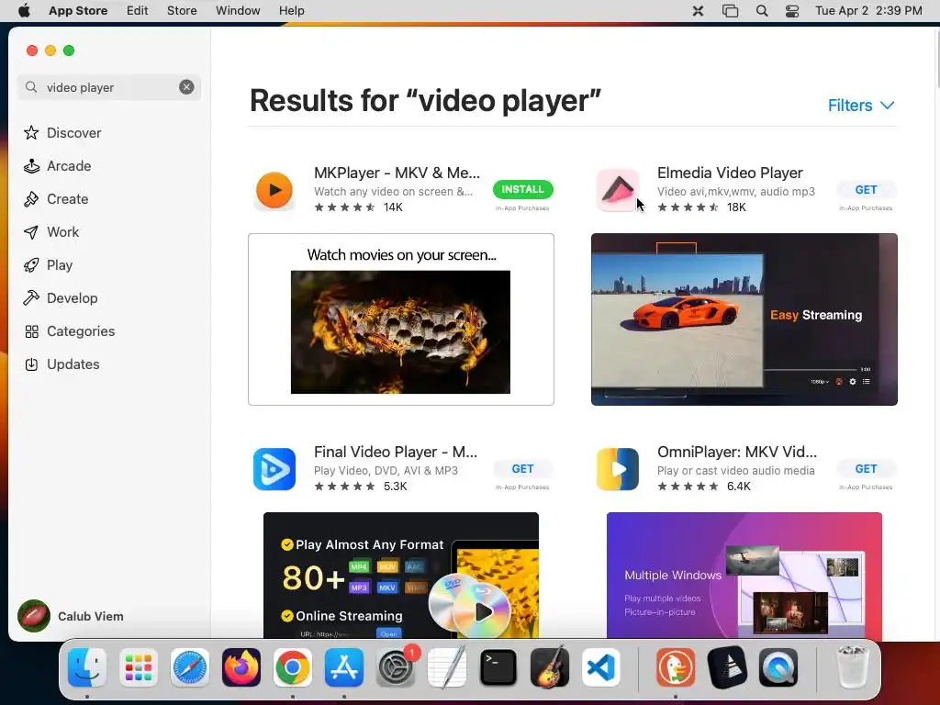
Task: Clear the search field with the X icon
Action: (186, 87)
